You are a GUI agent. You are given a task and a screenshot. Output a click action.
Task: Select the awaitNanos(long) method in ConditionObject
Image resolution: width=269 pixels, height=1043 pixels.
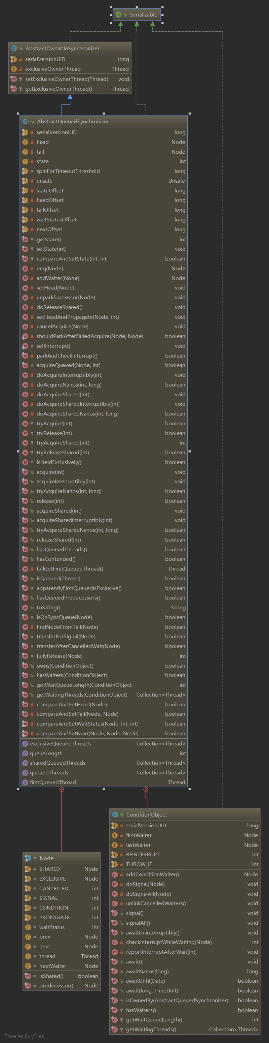[x=147, y=971]
